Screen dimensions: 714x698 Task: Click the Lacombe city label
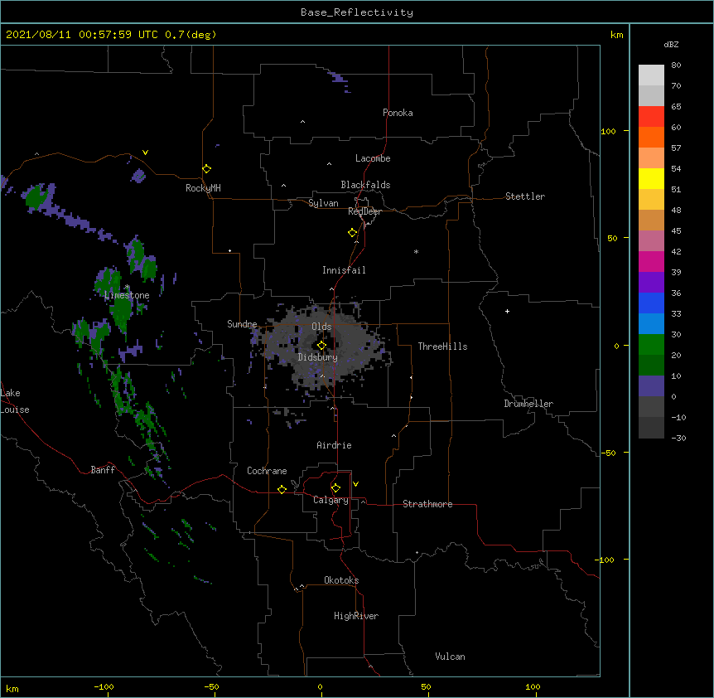click(x=373, y=158)
